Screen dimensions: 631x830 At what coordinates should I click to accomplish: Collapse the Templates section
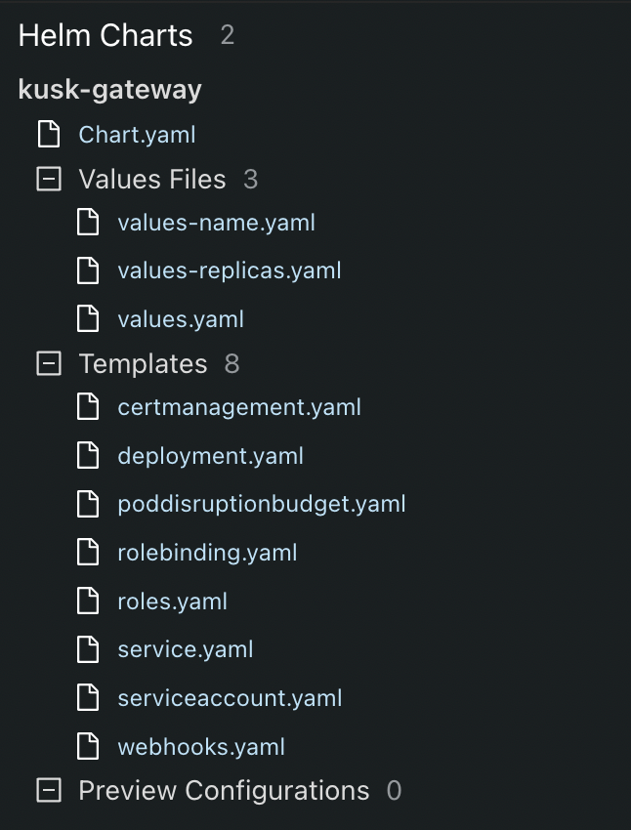tap(49, 363)
